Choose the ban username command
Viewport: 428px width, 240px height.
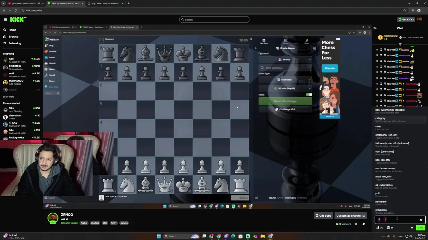coord(400,111)
